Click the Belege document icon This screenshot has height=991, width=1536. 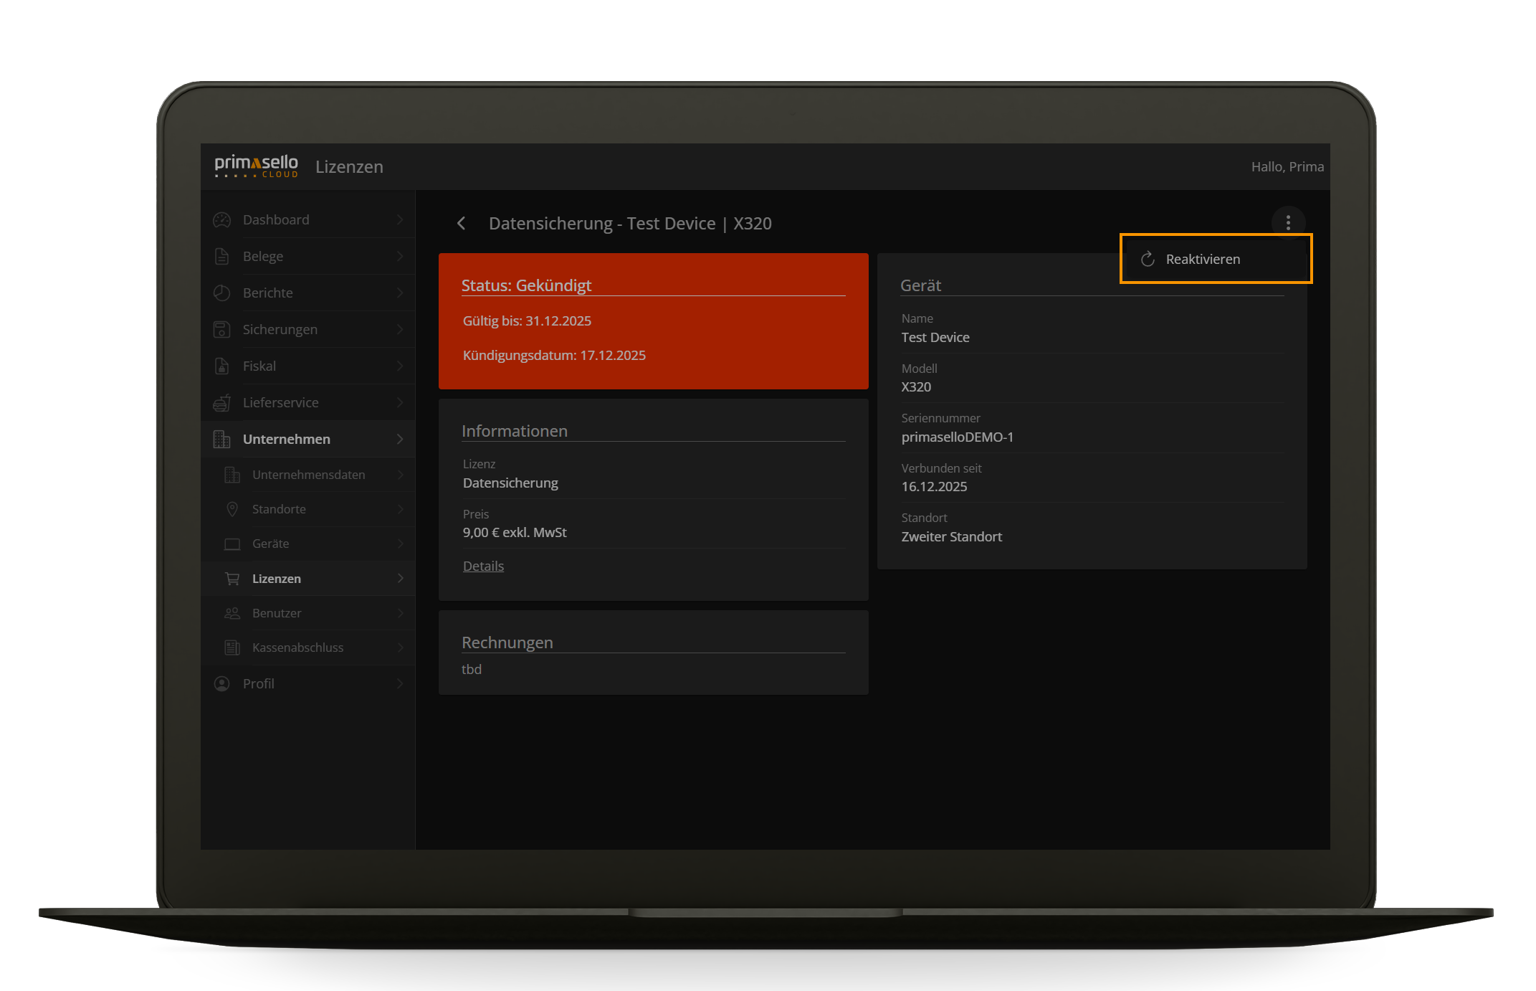click(x=222, y=257)
